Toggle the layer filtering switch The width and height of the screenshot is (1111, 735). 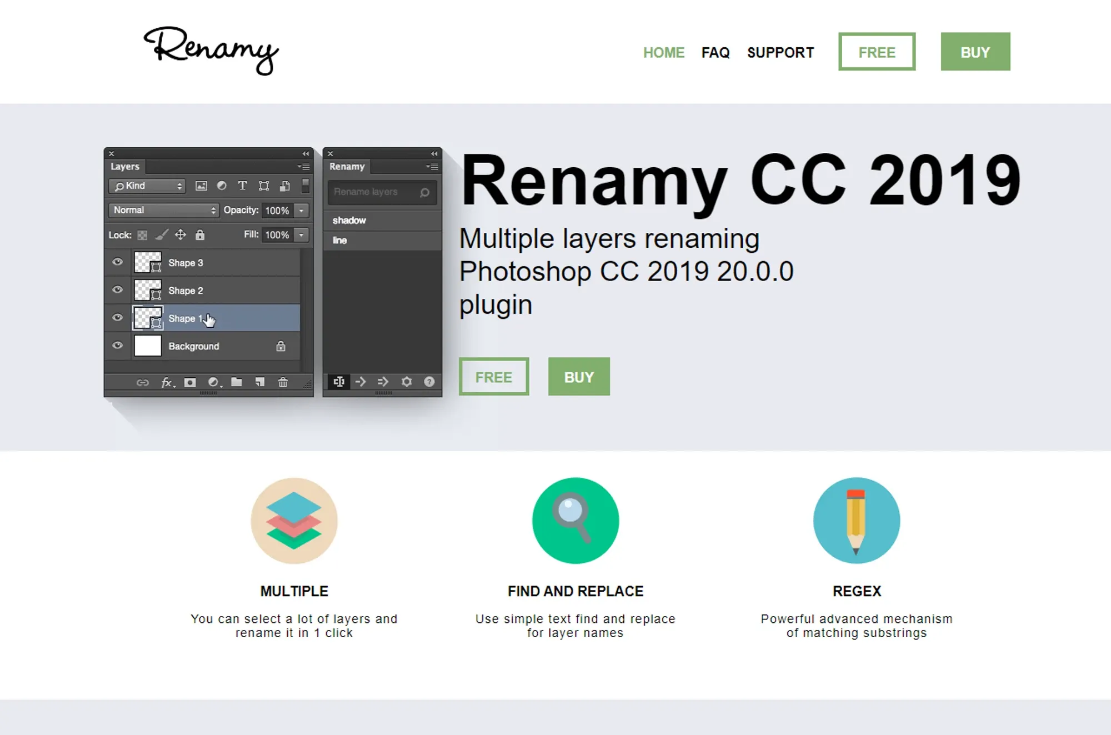pos(305,186)
